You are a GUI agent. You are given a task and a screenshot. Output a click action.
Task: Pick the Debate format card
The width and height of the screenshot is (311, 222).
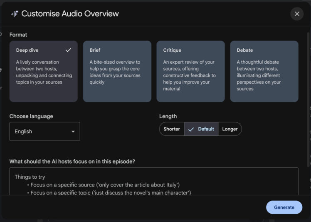(264, 71)
